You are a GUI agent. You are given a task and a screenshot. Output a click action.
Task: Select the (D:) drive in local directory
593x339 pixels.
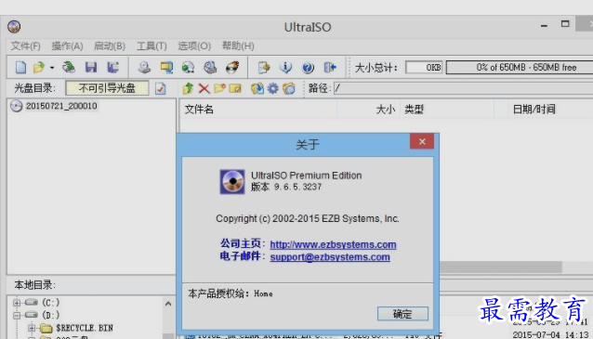tap(51, 315)
